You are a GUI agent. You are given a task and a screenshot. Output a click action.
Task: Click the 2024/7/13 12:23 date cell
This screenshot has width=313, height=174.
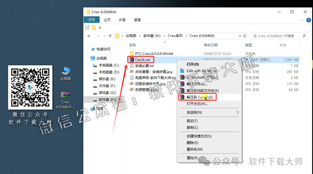[217, 54]
